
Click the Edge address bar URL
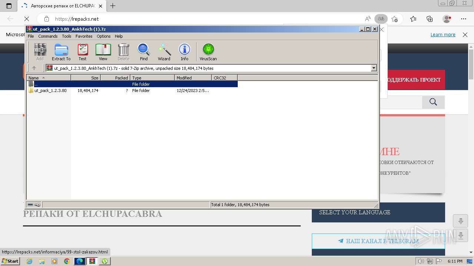coord(77,19)
